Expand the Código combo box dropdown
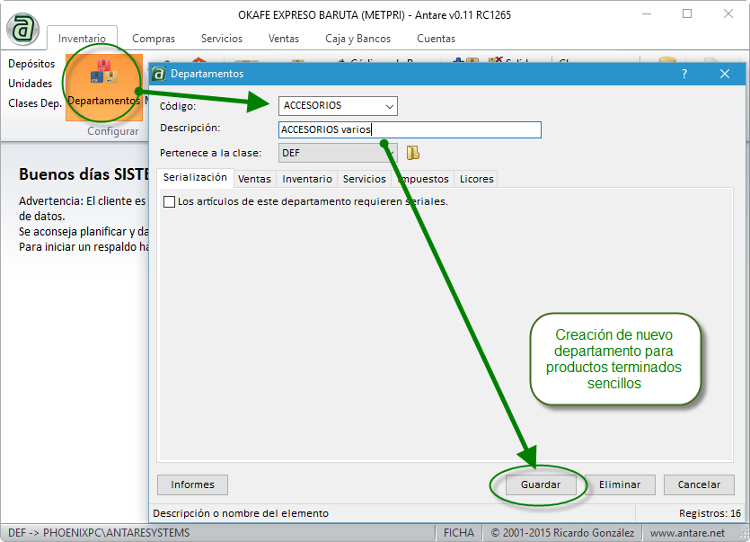This screenshot has height=542, width=750. click(389, 106)
